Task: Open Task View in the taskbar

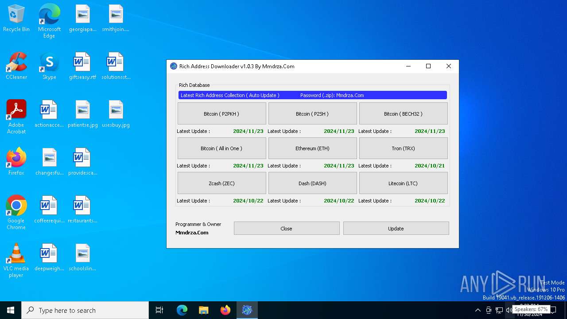Action: tap(159, 310)
